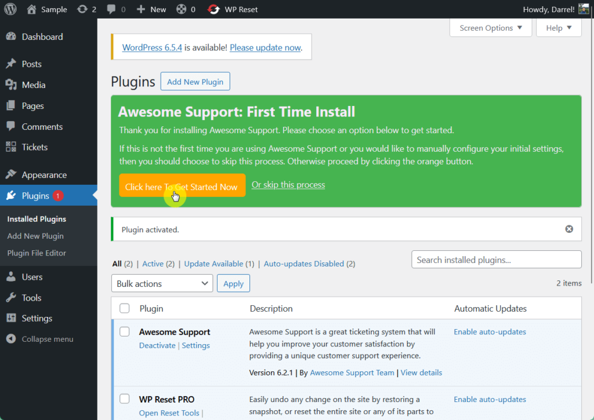Click the WordPress logo icon
Screen dimensions: 594x420
(x=10, y=9)
